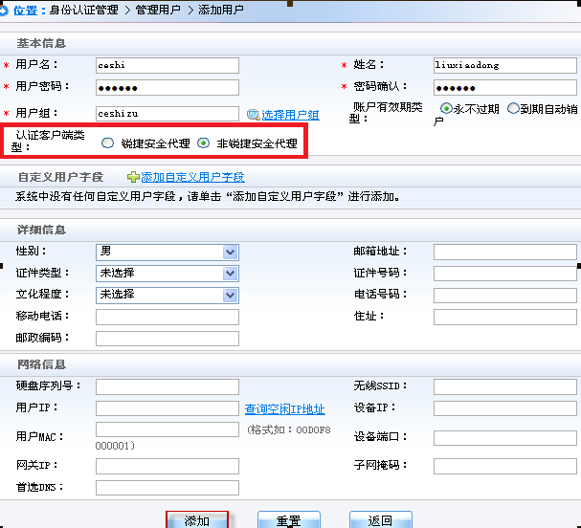Select the 非锐捷安全代理 radio option
The image size is (581, 528).
[203, 143]
